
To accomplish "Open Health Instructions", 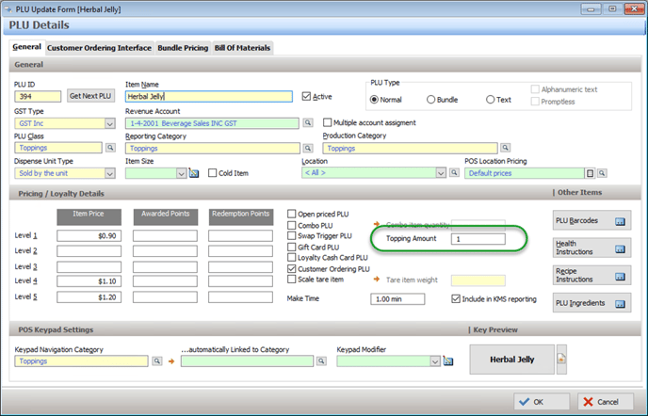I will coord(591,248).
